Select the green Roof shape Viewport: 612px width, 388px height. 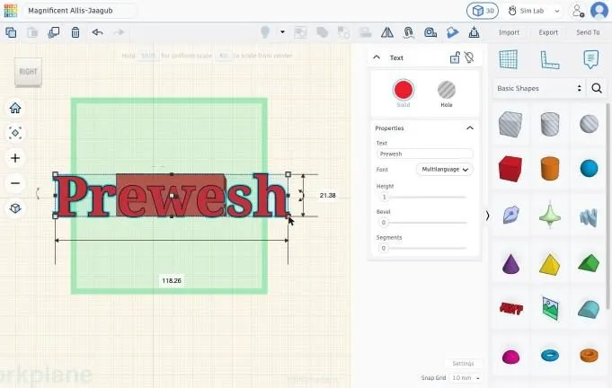point(589,263)
